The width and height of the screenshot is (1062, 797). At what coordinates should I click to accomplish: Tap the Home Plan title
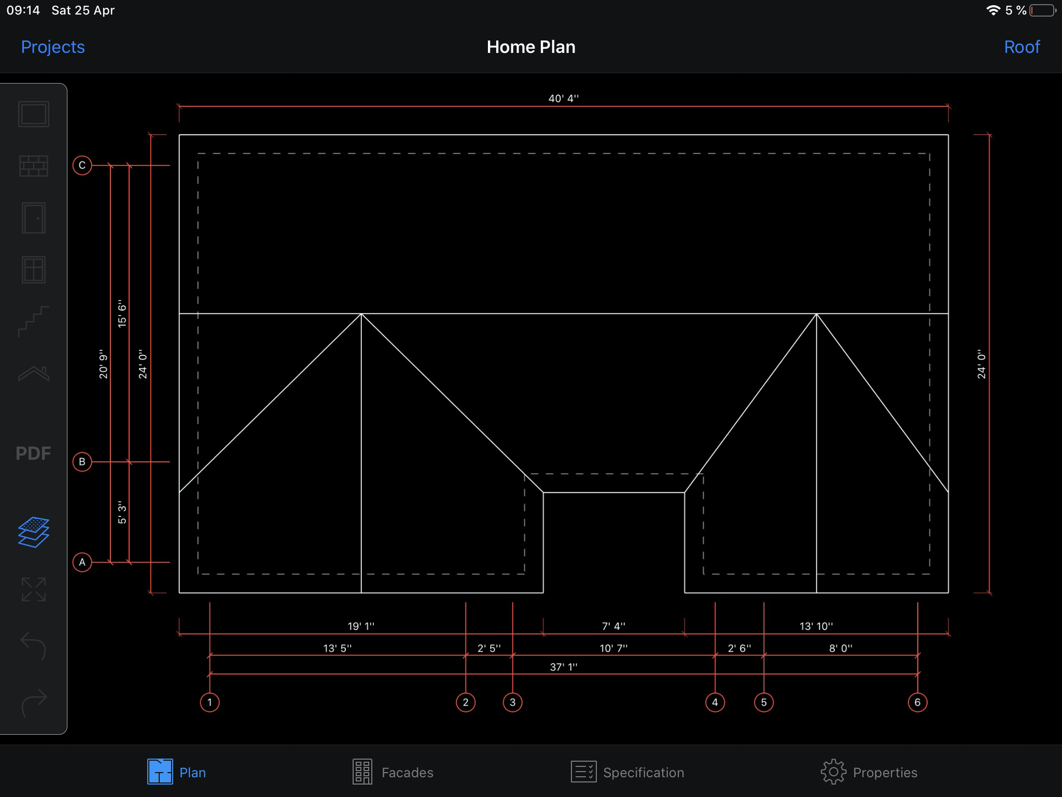pyautogui.click(x=531, y=47)
